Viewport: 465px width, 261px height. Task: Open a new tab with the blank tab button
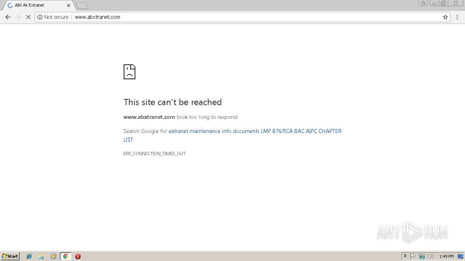tap(82, 5)
